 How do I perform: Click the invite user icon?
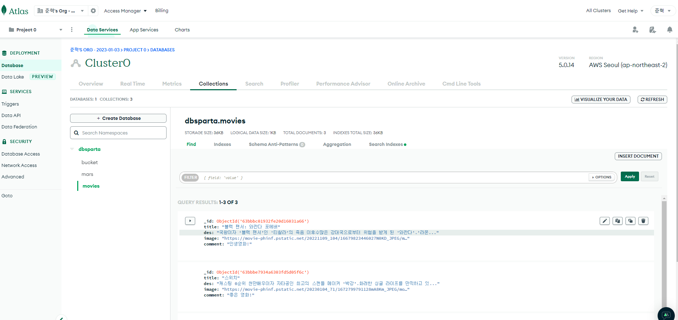635,30
